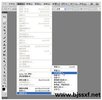
Task: Choose 界面(I) preferences entry
Action: tap(64, 71)
